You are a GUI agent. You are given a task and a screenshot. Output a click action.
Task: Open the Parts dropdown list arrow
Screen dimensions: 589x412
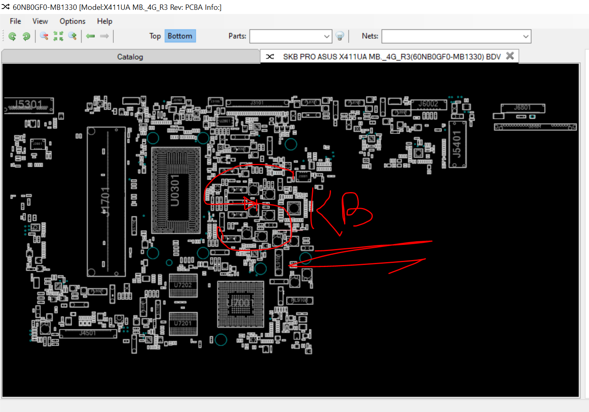pyautogui.click(x=326, y=36)
